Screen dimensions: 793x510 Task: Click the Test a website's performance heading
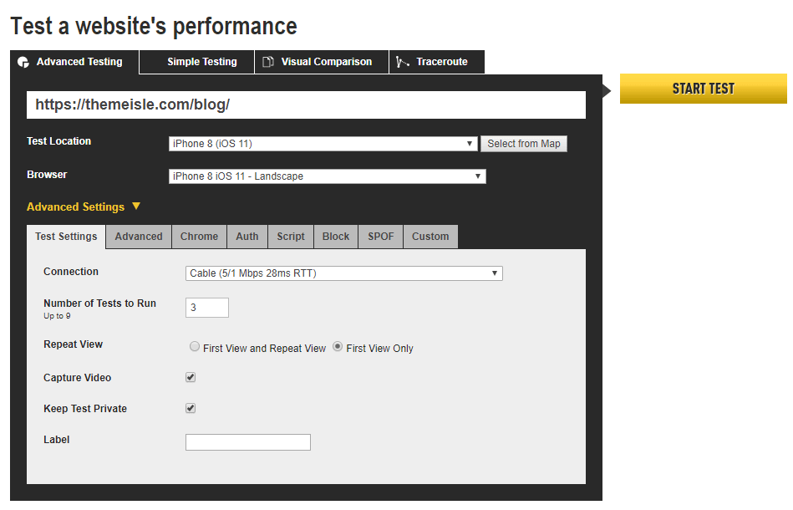[154, 26]
